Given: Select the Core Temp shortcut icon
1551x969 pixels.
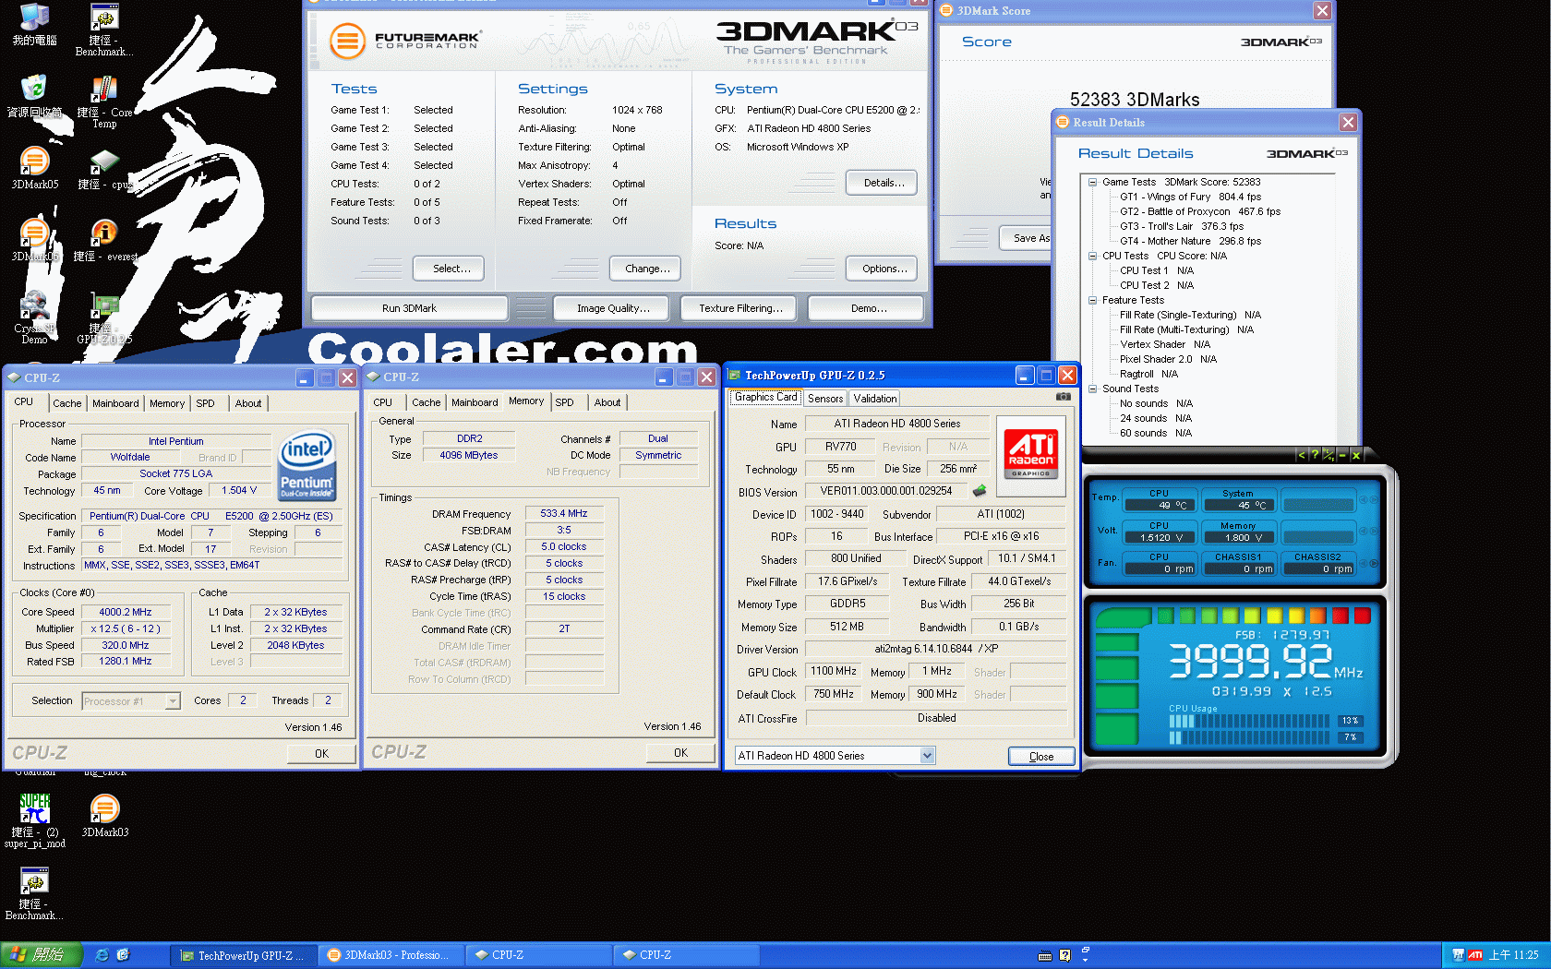Looking at the screenshot, I should (x=104, y=102).
